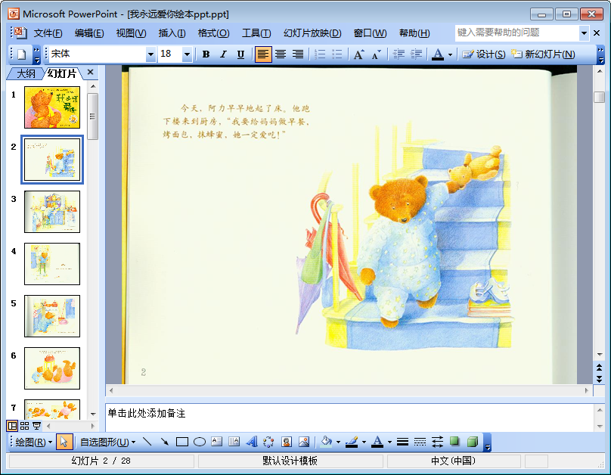Select slide 5 thumbnail
Screen dimensions: 611x475
(x=52, y=316)
